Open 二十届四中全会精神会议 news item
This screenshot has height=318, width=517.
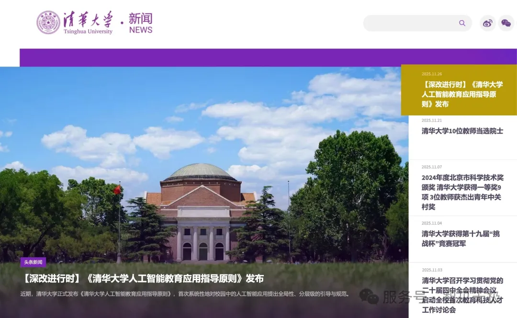[462, 295]
